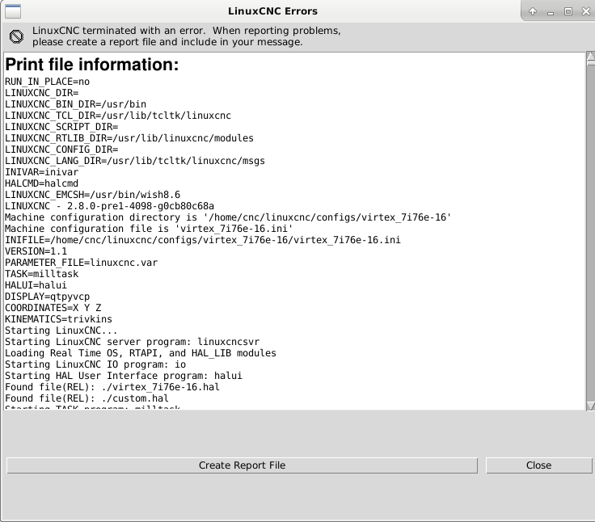Click the keep-above arrow icon in title bar
This screenshot has width=595, height=522.
coord(533,11)
